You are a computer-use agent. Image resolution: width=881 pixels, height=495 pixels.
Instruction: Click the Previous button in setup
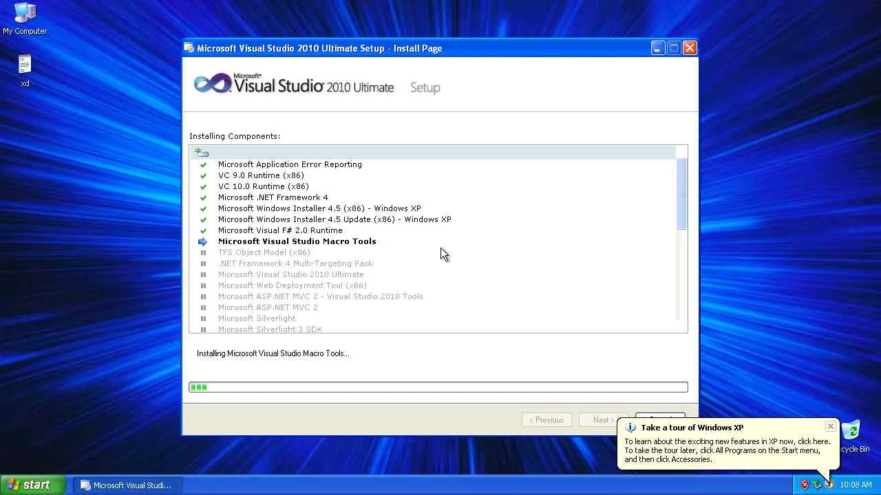click(x=546, y=420)
